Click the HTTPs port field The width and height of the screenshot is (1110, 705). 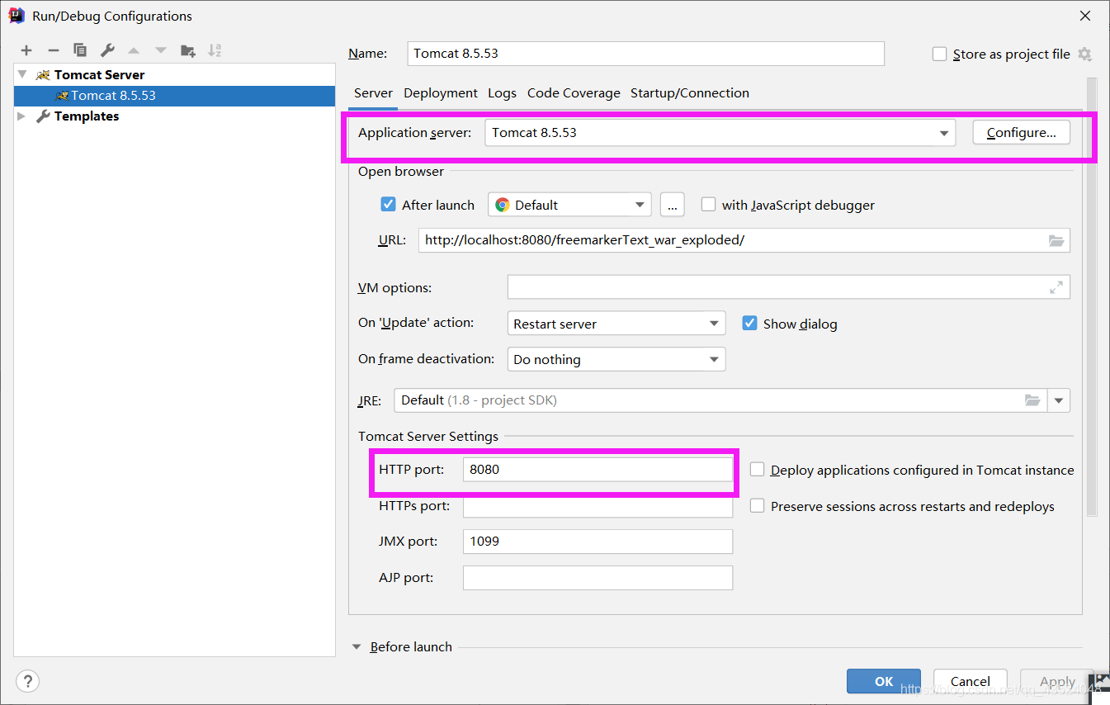coord(598,506)
